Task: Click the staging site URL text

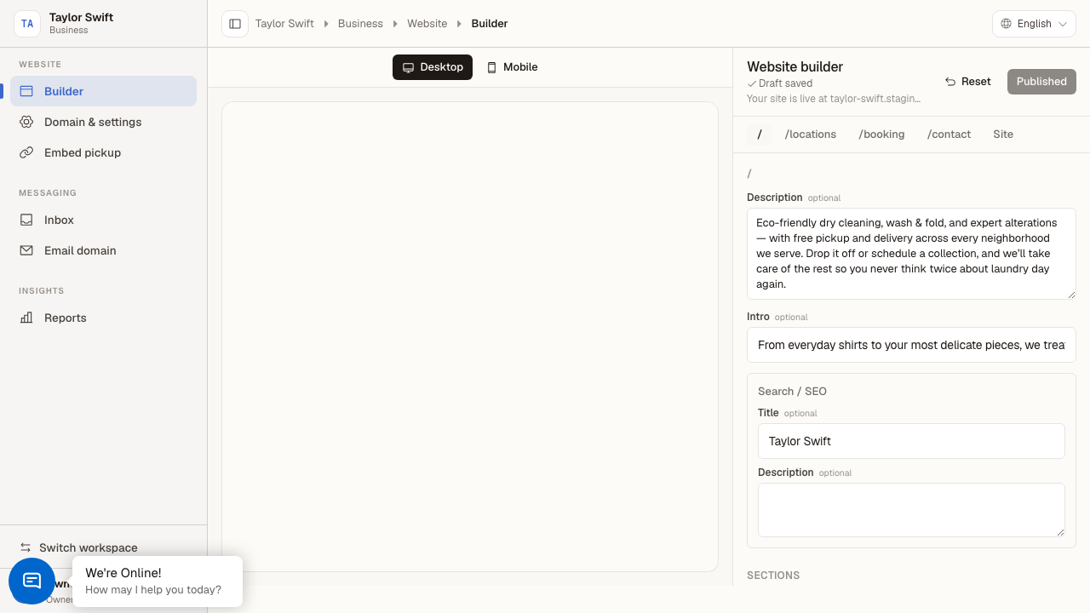Action: pyautogui.click(x=834, y=99)
